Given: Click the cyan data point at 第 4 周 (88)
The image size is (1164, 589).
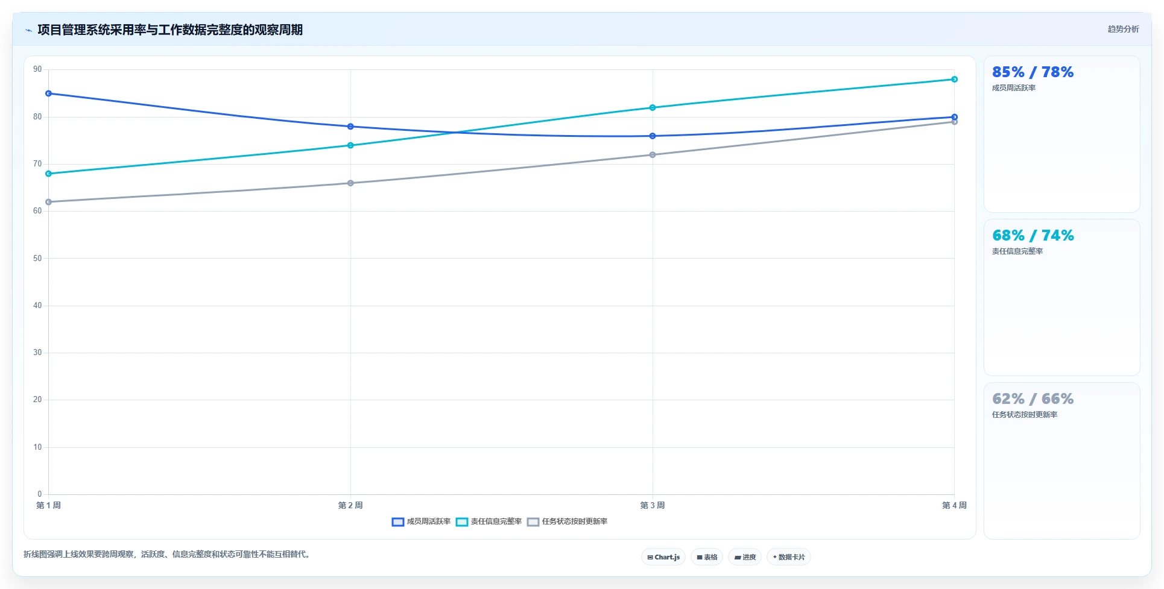Looking at the screenshot, I should pos(954,80).
